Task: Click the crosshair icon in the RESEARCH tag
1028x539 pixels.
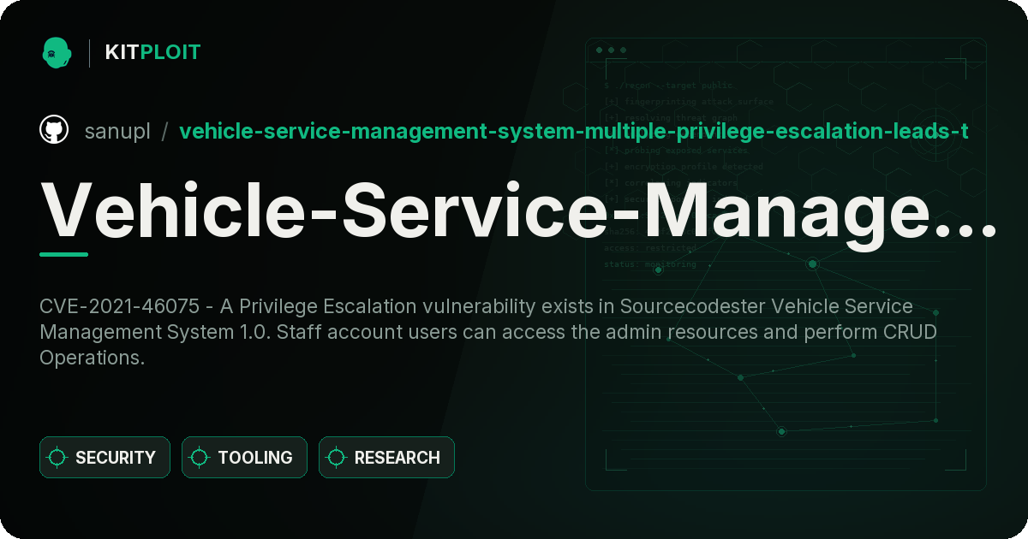Action: point(337,458)
